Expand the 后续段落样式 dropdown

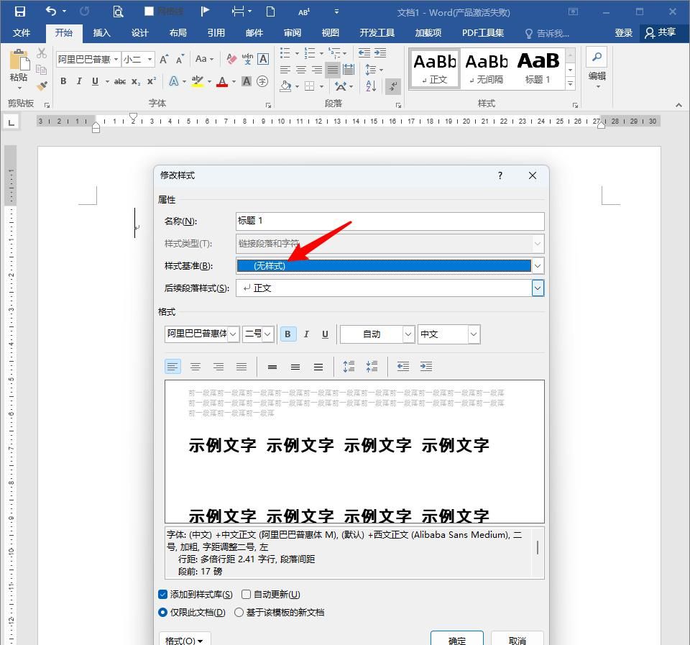[537, 288]
